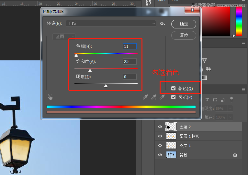
Task: Hide the 背景 layer
Action: 160,155
